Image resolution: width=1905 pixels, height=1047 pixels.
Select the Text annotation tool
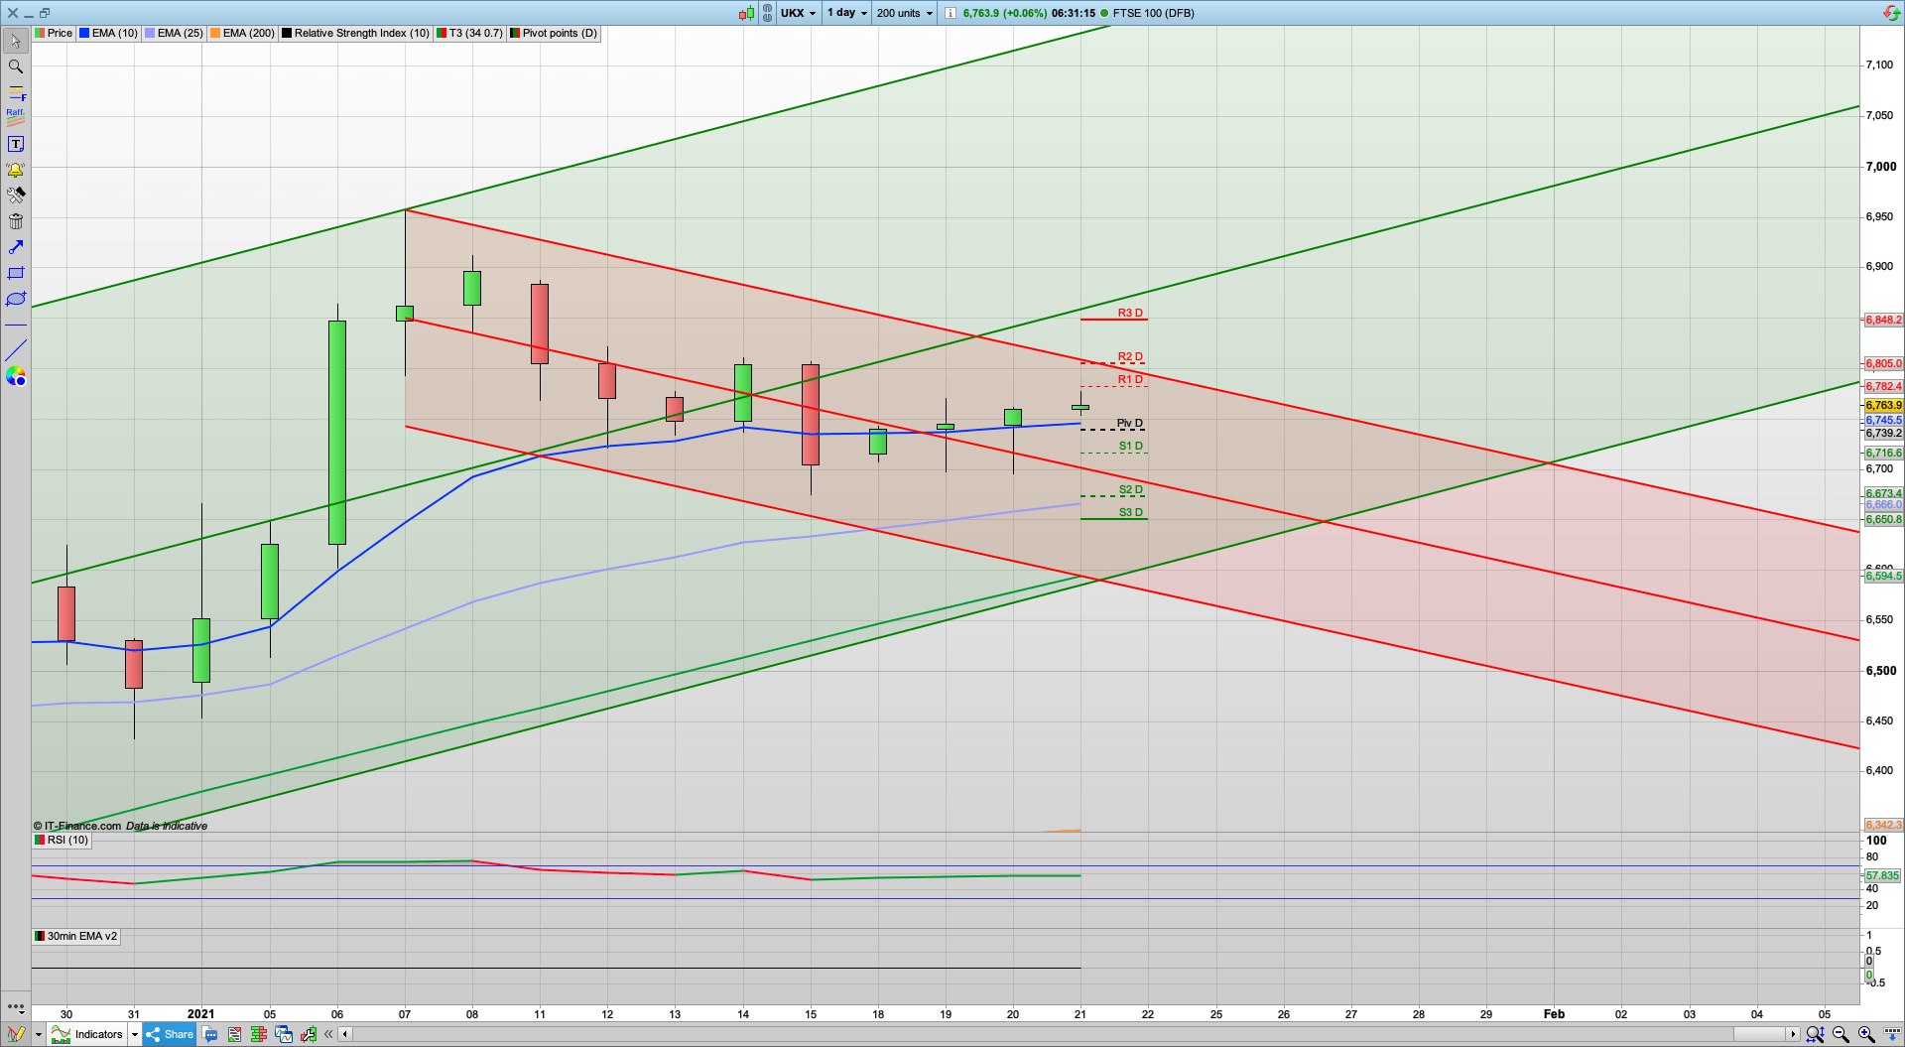click(x=16, y=144)
